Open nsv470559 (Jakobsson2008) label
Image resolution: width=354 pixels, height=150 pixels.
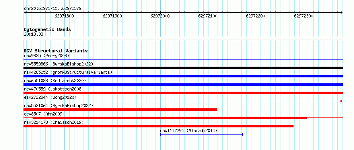point(54,89)
